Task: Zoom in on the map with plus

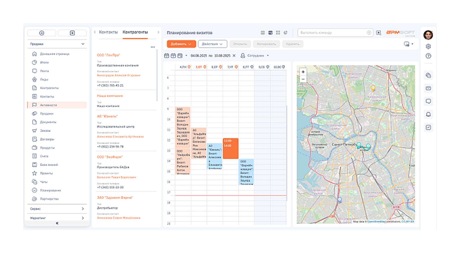Action: [303, 72]
